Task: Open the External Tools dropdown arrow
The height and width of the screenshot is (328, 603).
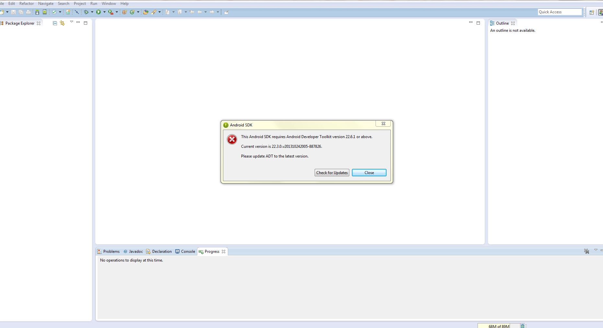Action: pos(117,12)
